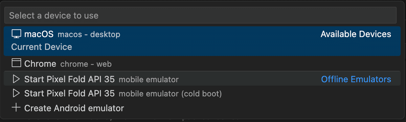
Task: Select the macOS device entry
Action: click(202, 41)
